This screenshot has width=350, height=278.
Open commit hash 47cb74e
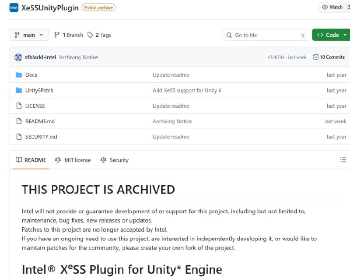pyautogui.click(x=276, y=57)
